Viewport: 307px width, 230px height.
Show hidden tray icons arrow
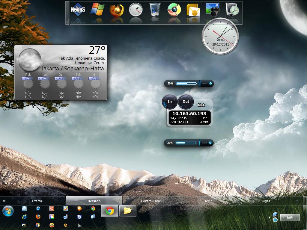[269, 217]
